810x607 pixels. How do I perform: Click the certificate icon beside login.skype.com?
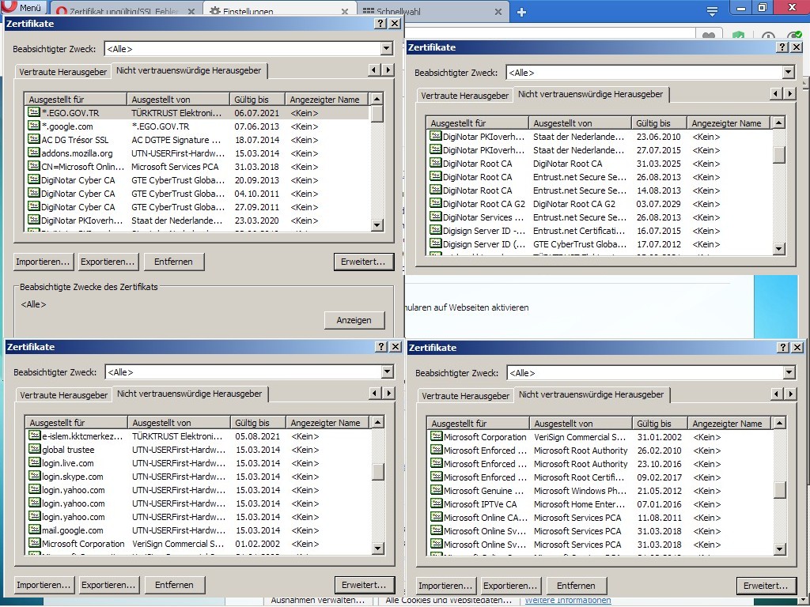click(x=35, y=476)
